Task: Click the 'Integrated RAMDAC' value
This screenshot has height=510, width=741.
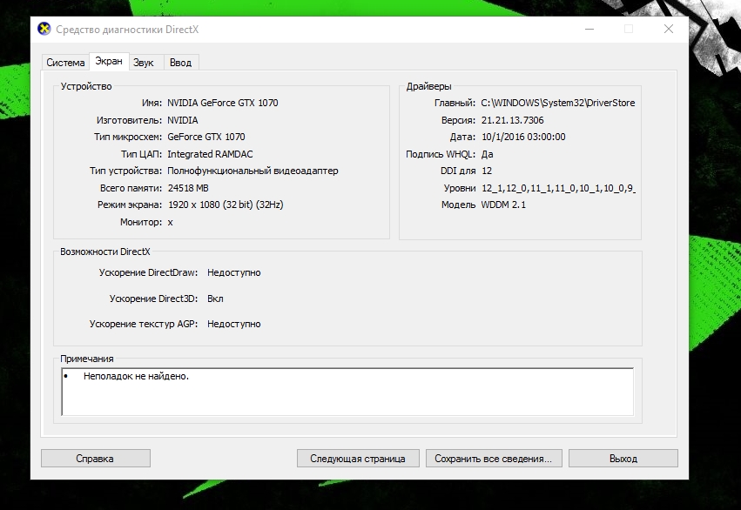Action: (210, 154)
